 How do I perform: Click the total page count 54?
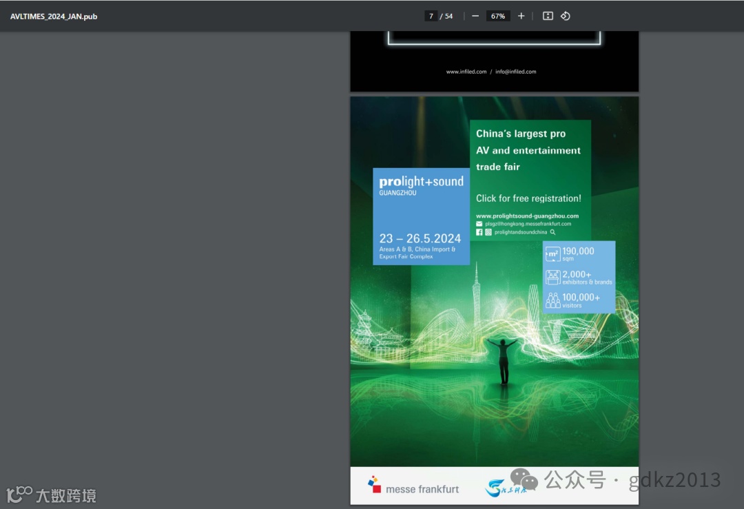[x=449, y=16]
